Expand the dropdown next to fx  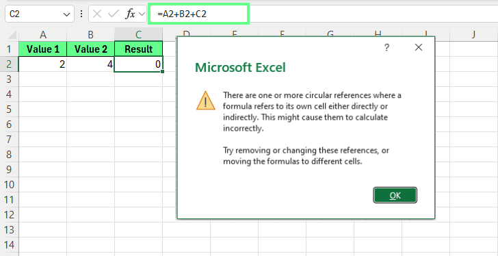142,14
